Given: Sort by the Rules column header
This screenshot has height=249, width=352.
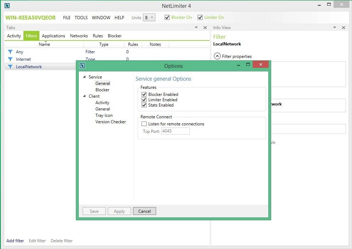Looking at the screenshot, I should [133, 44].
